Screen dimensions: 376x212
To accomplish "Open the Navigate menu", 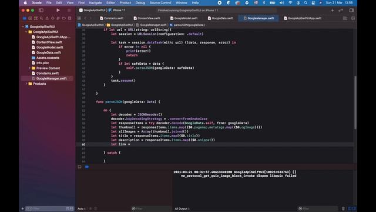I will pos(95,2).
